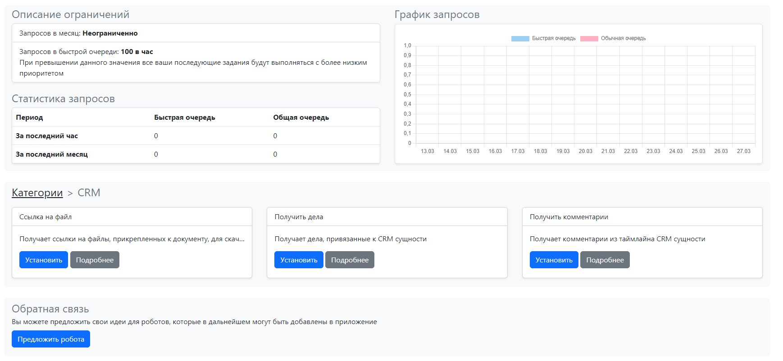Click the pink legend color swatch
The height and width of the screenshot is (361, 783).
tap(589, 38)
